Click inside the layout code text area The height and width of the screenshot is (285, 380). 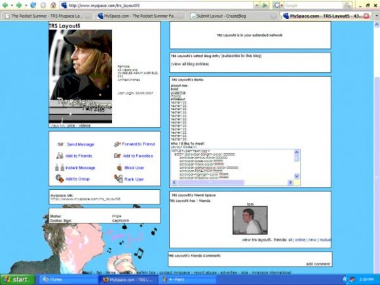coord(232,164)
